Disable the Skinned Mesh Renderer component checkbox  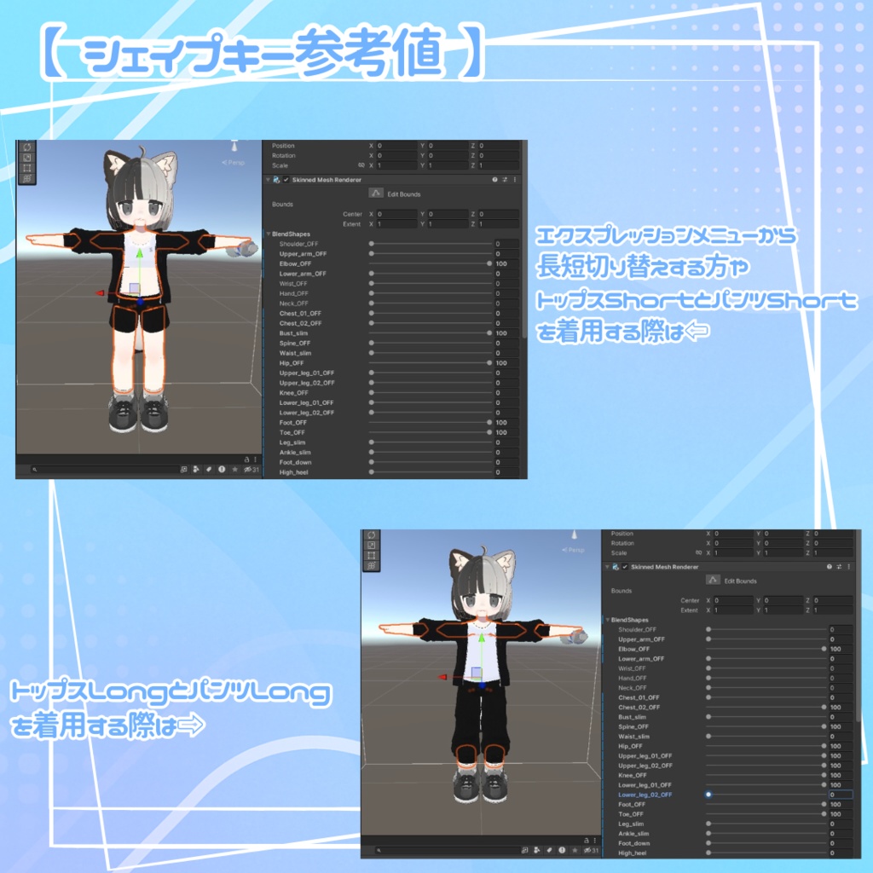286,178
